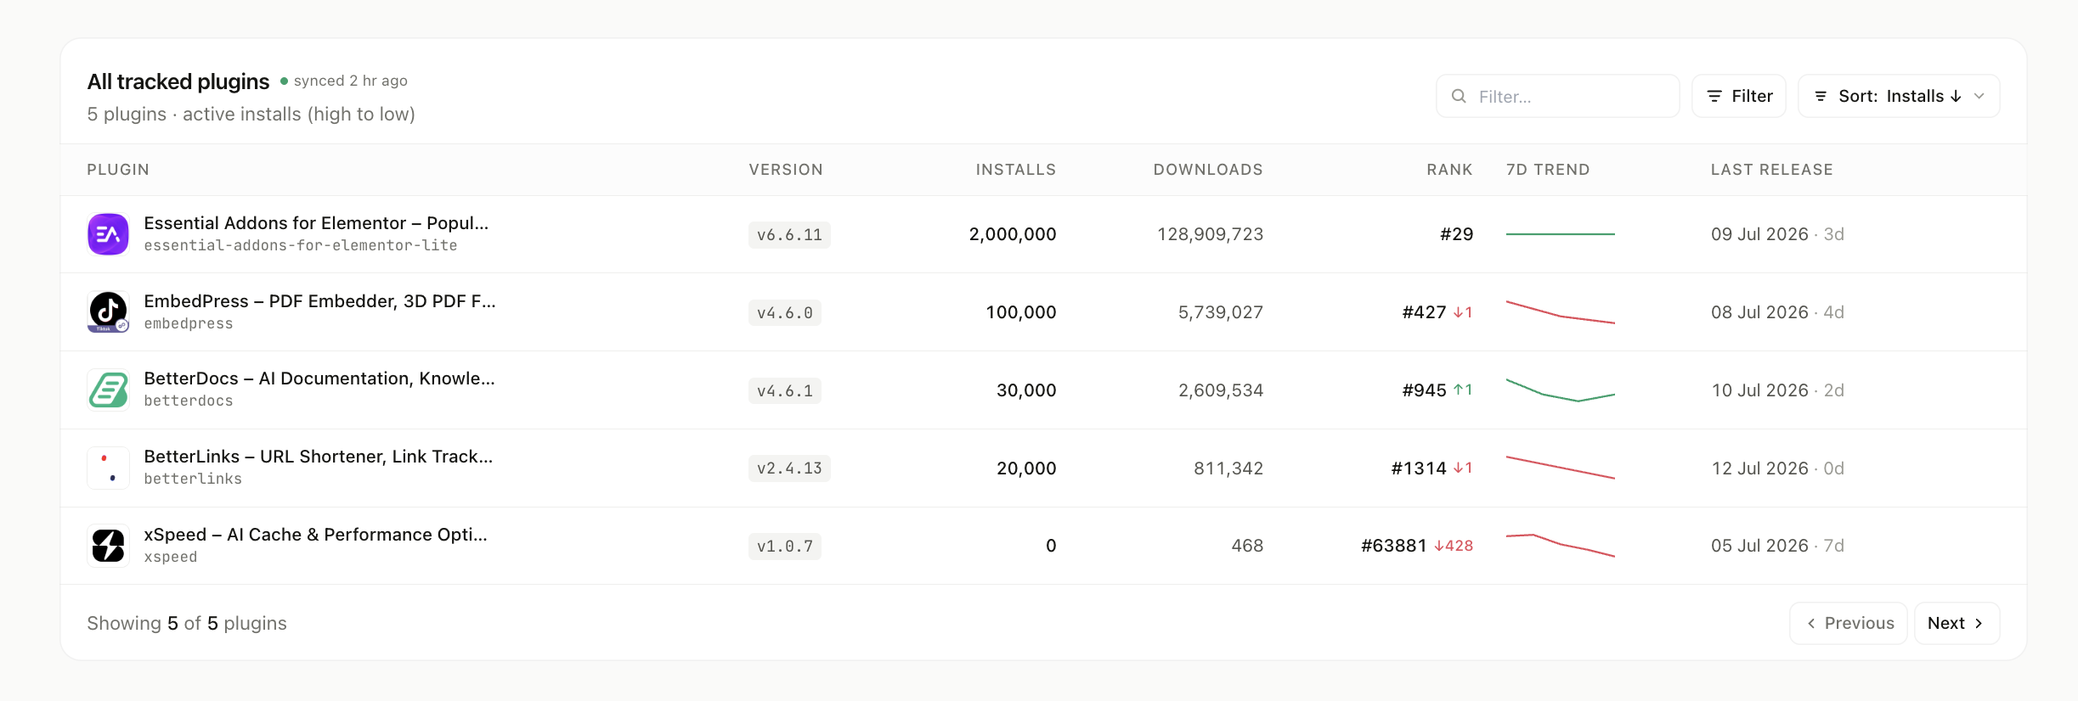Open the Sort: Installs dropdown
2078x701 pixels.
point(1898,96)
